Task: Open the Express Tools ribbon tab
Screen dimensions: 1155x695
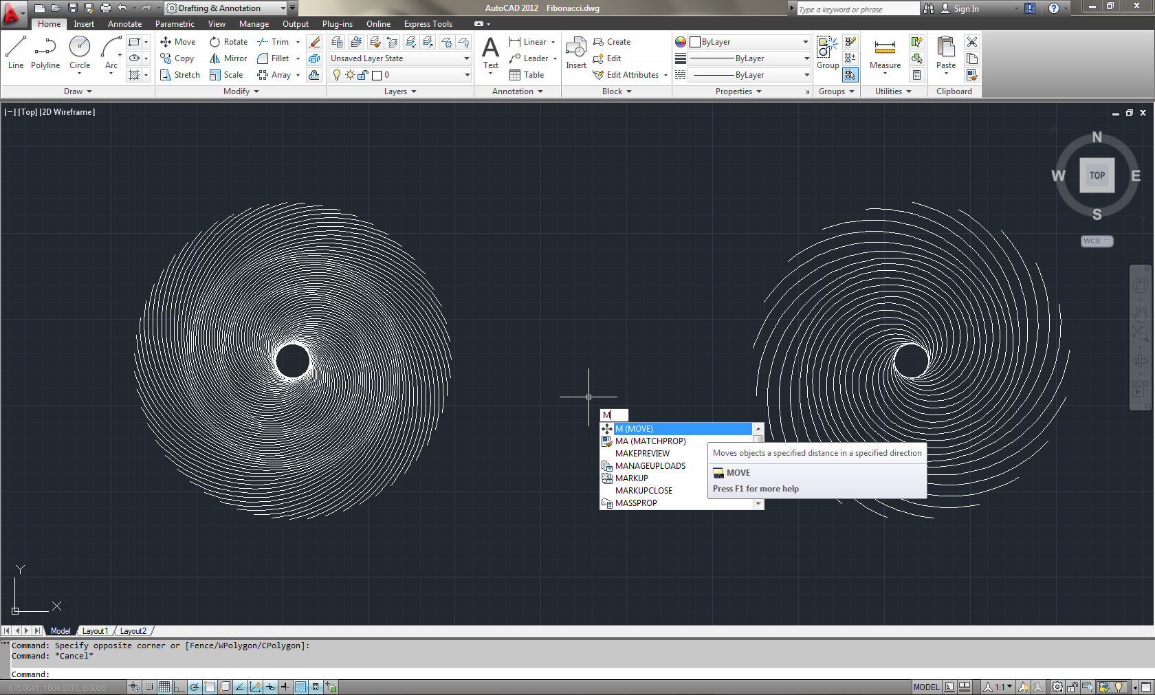Action: coord(428,24)
